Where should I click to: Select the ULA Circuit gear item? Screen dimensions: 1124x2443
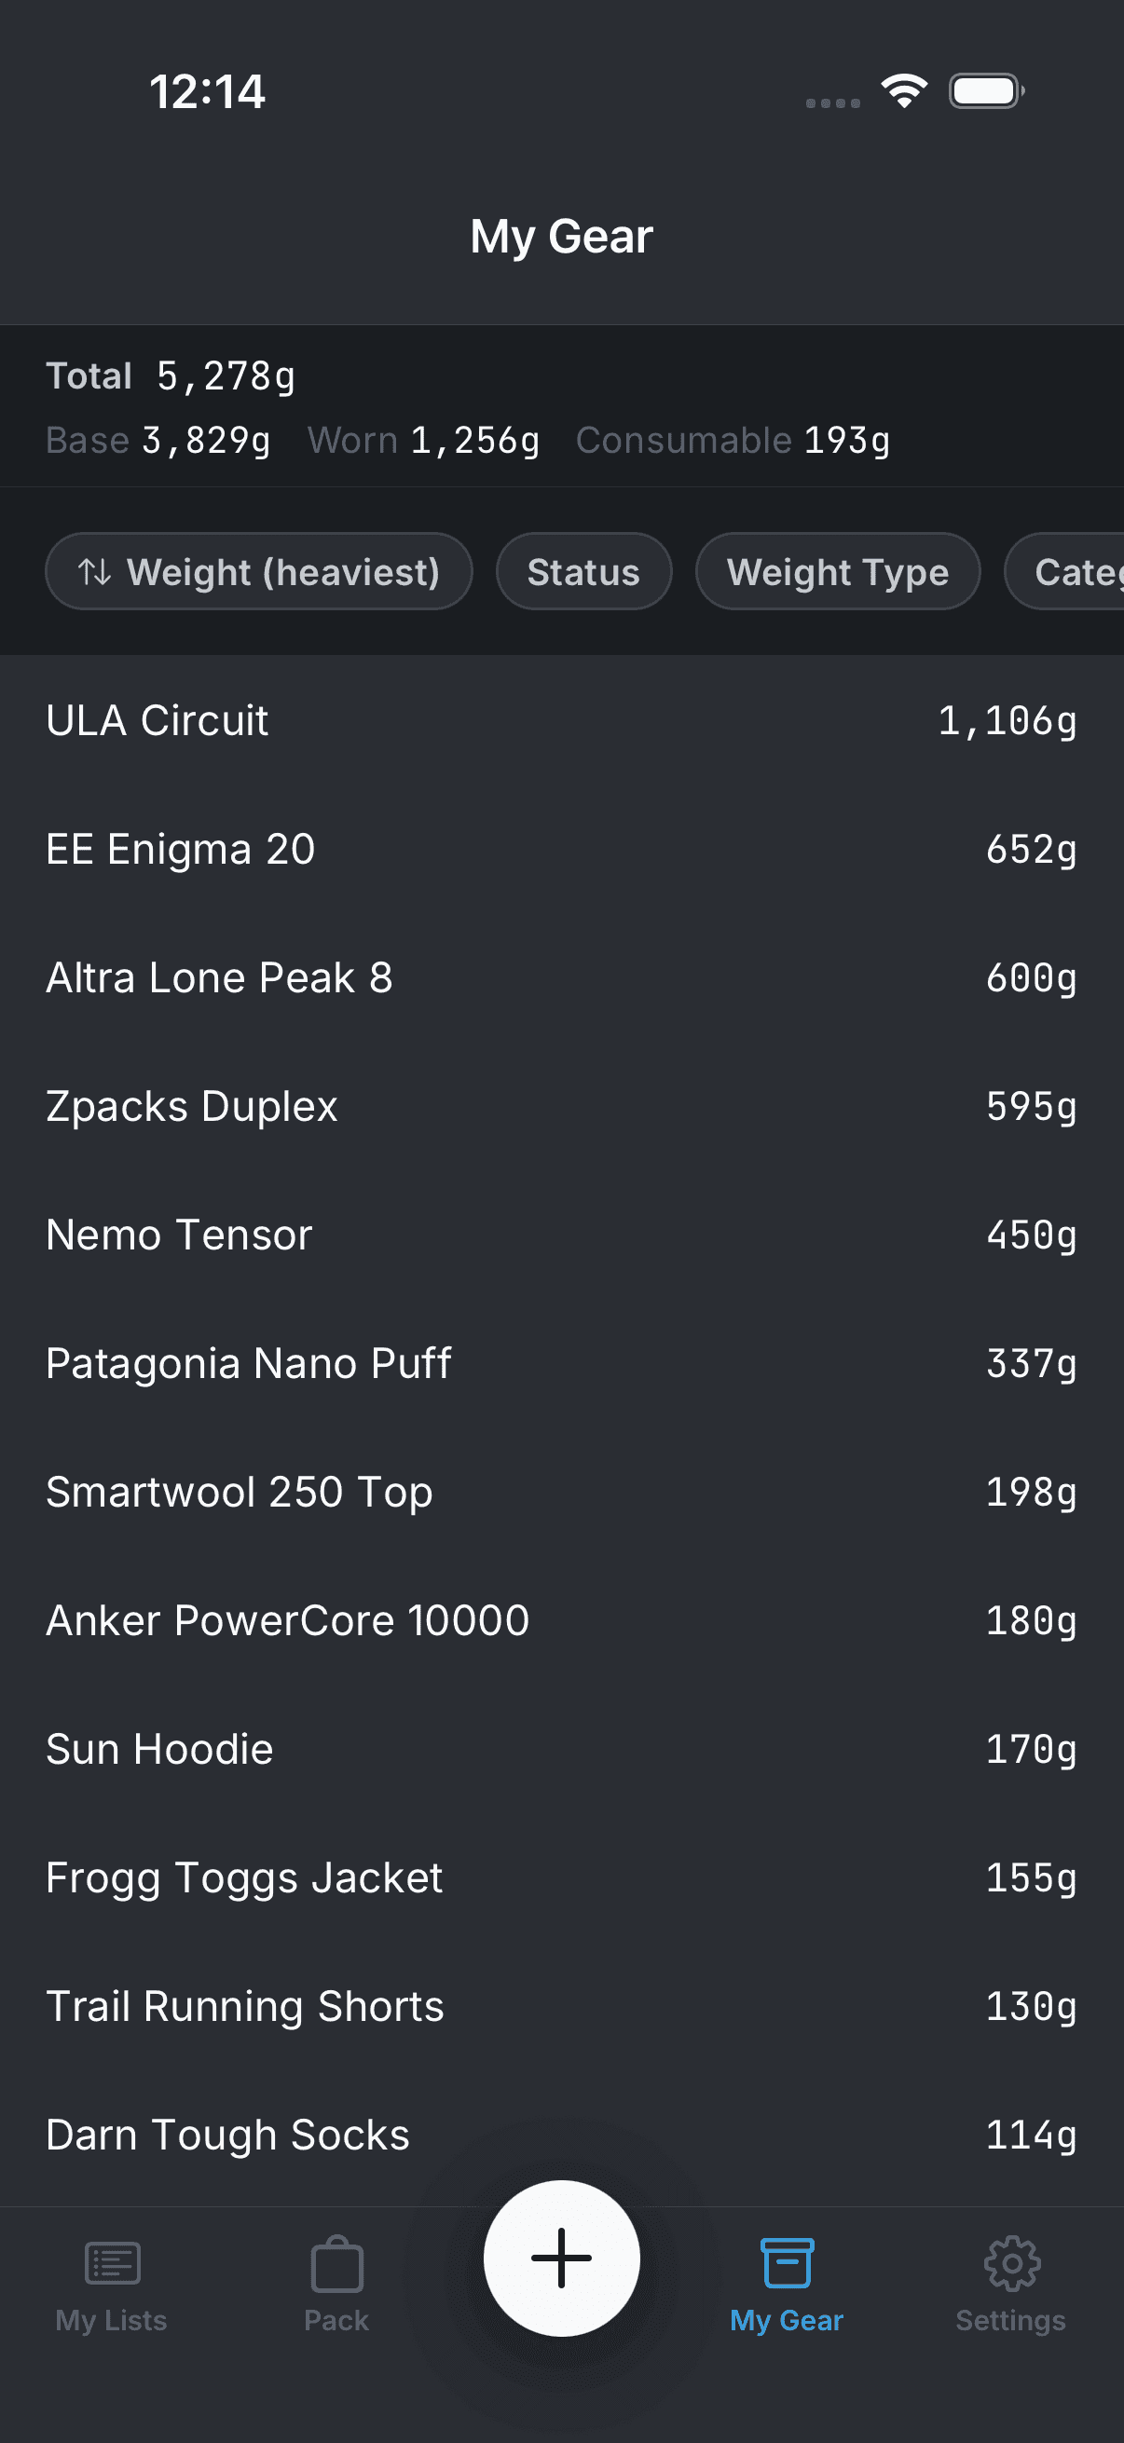pos(561,721)
